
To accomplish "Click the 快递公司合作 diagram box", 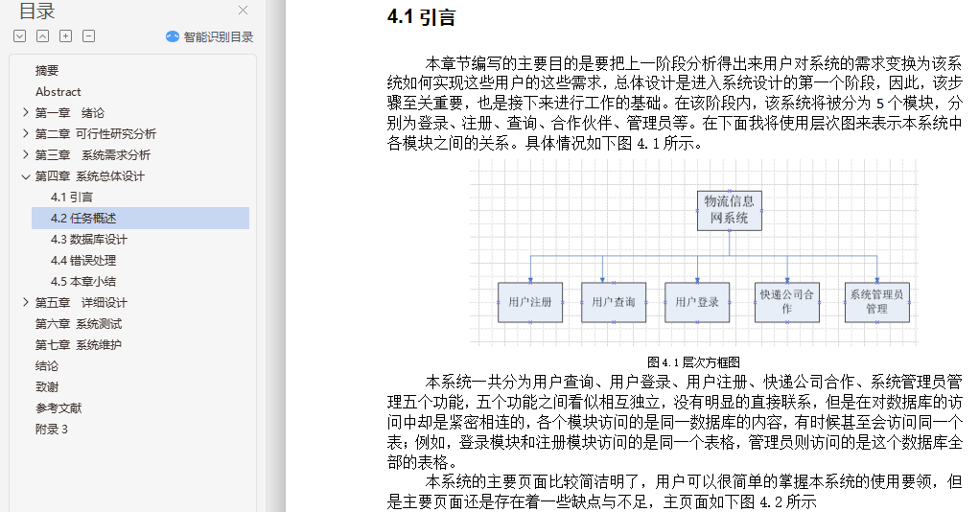I will coord(786,302).
